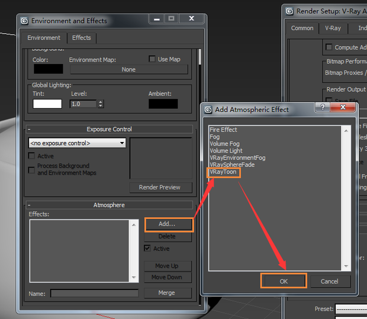Click the Environment Map None button
The height and width of the screenshot is (319, 367).
tap(128, 69)
